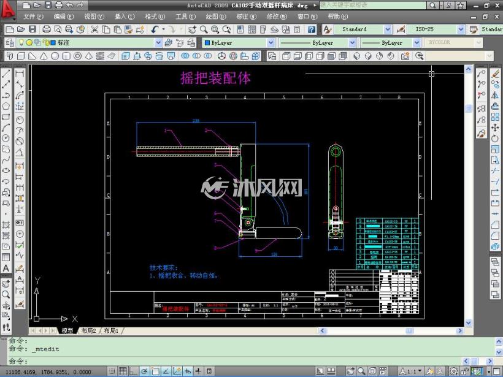
Task: Toggle Polar tracking in status bar
Action: point(144,371)
